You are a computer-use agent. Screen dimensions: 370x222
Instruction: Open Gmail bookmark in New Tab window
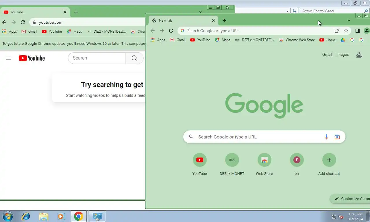(177, 40)
